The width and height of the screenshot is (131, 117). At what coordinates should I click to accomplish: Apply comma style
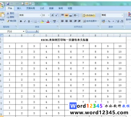(x=113, y=21)
